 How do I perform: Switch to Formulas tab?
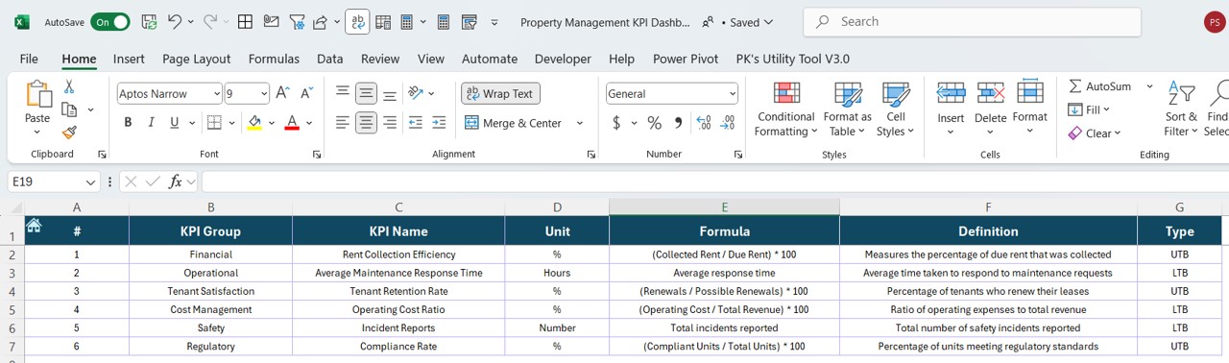(x=274, y=59)
